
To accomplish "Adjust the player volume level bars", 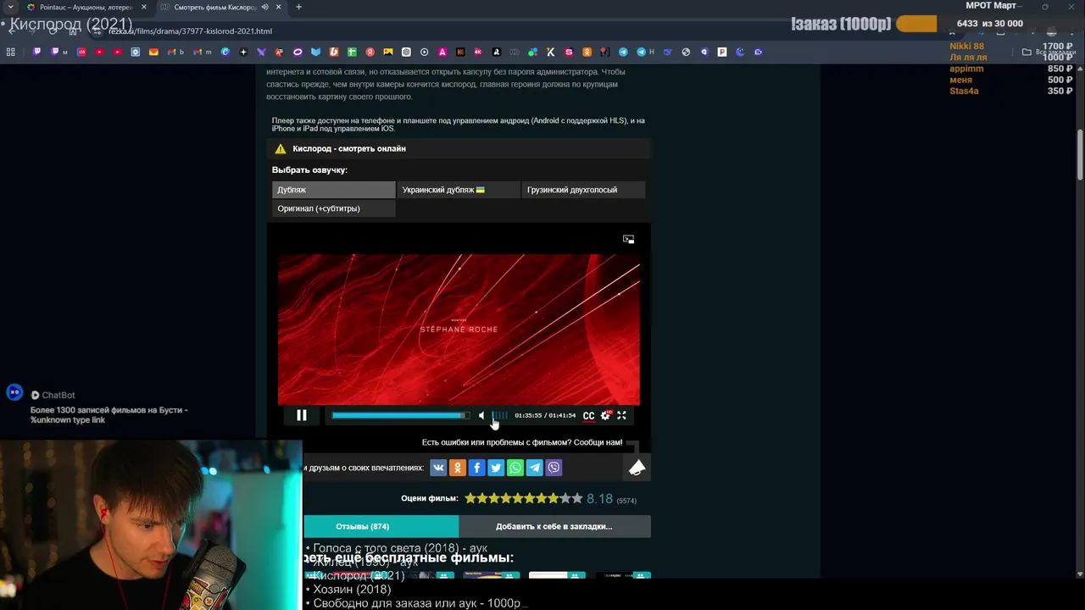I will tap(500, 415).
